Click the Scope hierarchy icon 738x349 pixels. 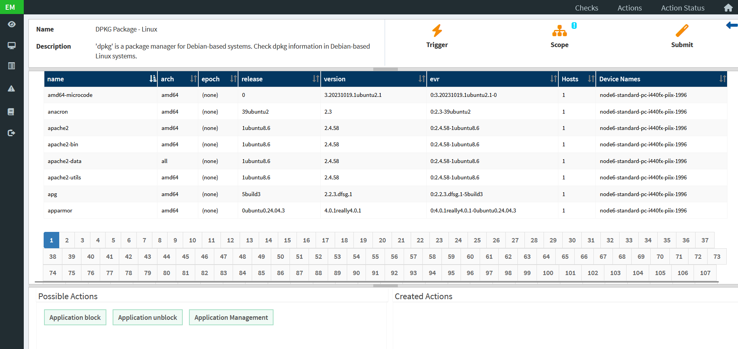560,31
